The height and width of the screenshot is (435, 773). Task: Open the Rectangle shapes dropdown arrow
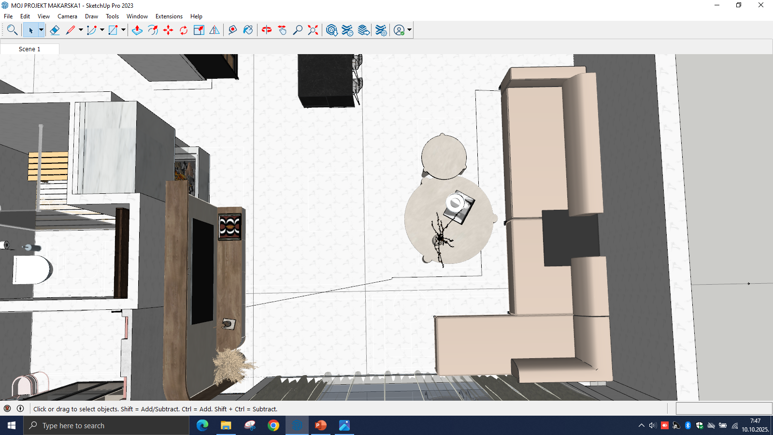tap(123, 30)
